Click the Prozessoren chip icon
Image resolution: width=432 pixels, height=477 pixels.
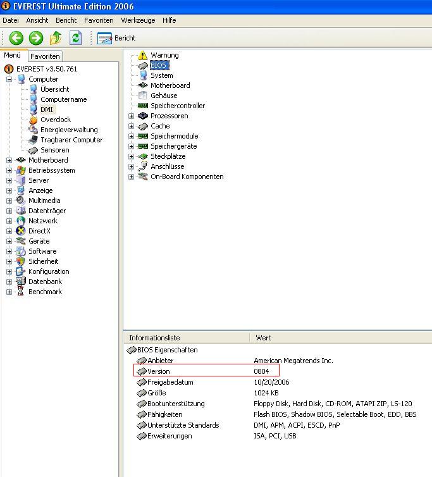tap(143, 116)
